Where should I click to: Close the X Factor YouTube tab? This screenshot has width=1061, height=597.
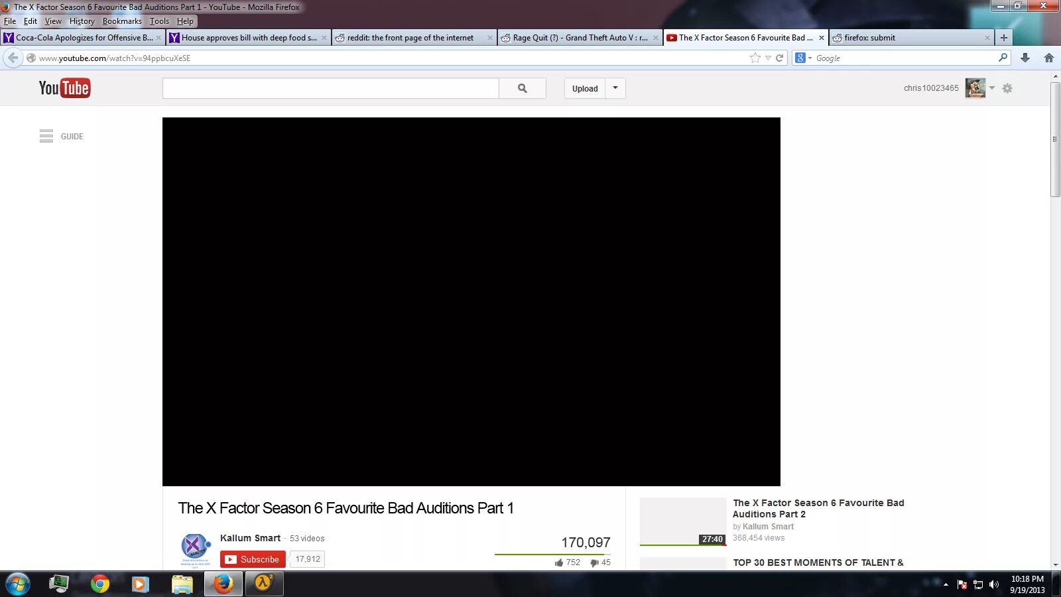(822, 38)
